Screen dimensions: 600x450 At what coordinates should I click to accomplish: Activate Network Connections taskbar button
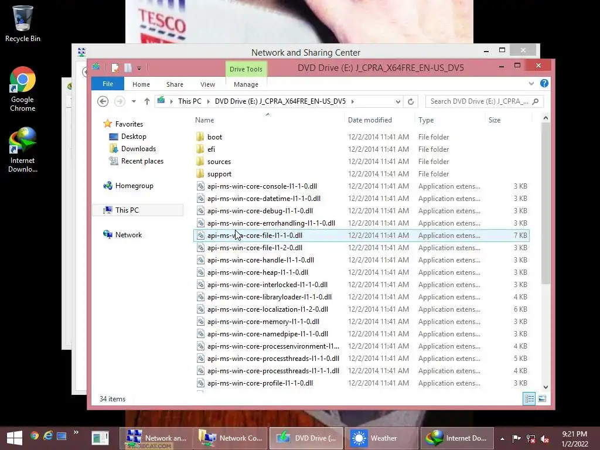(x=231, y=438)
